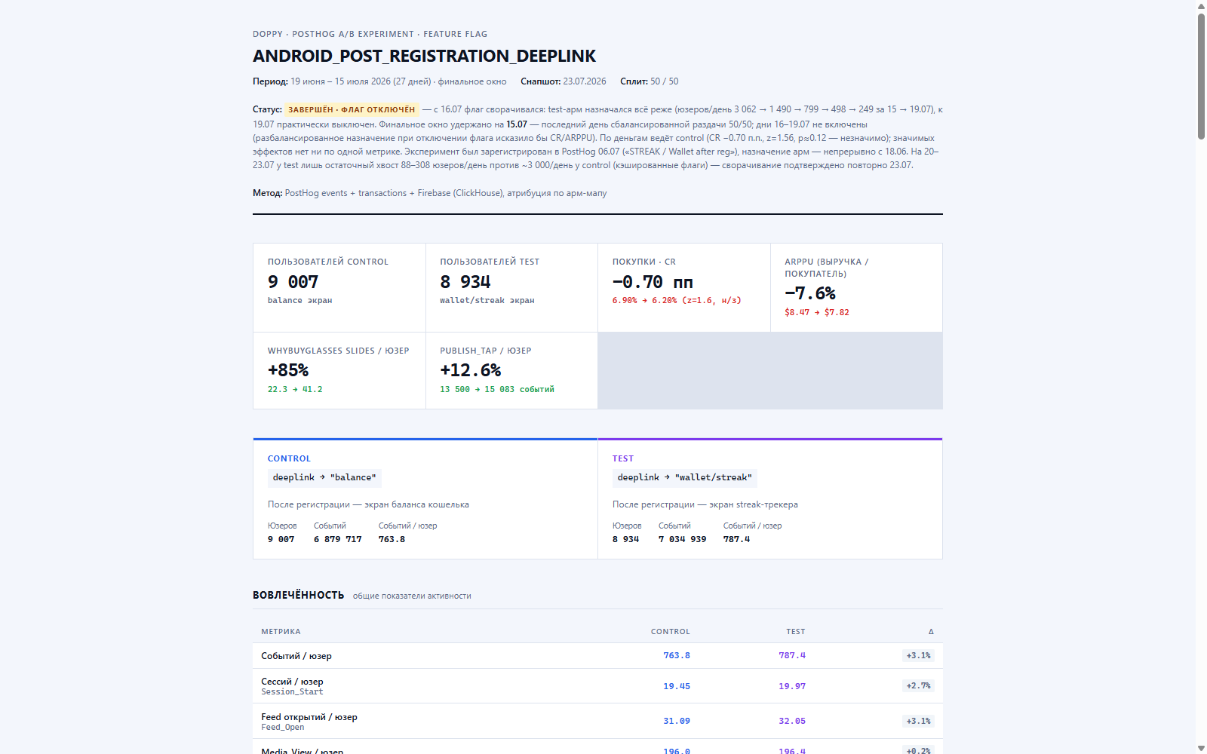
Task: Click the Session_Start event name
Action: point(292,691)
